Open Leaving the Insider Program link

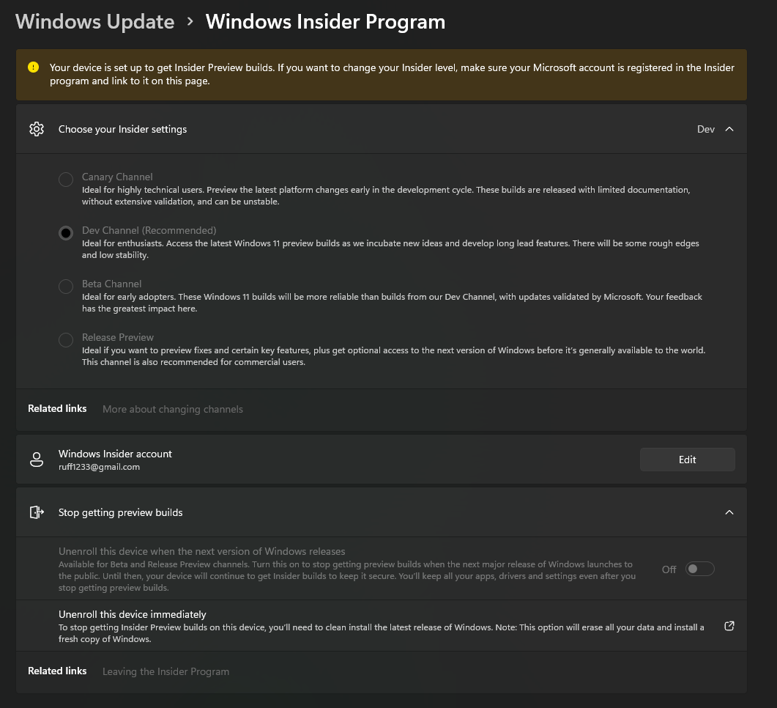click(166, 671)
